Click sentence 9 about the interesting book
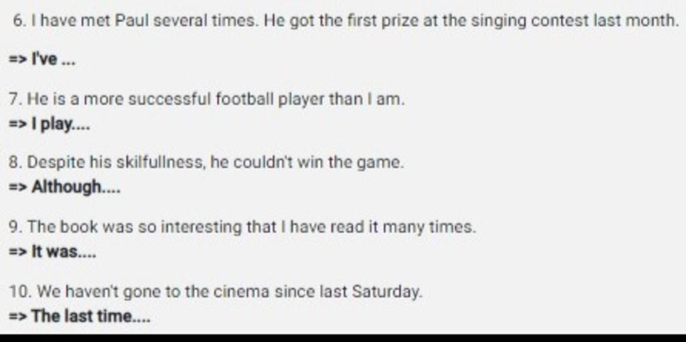686x342 pixels. tap(242, 228)
